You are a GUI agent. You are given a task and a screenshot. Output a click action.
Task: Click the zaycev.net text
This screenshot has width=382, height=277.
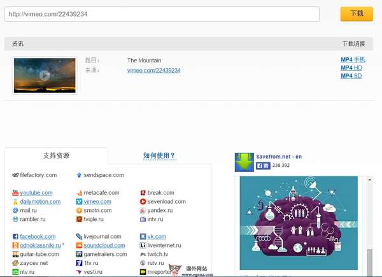click(x=34, y=263)
